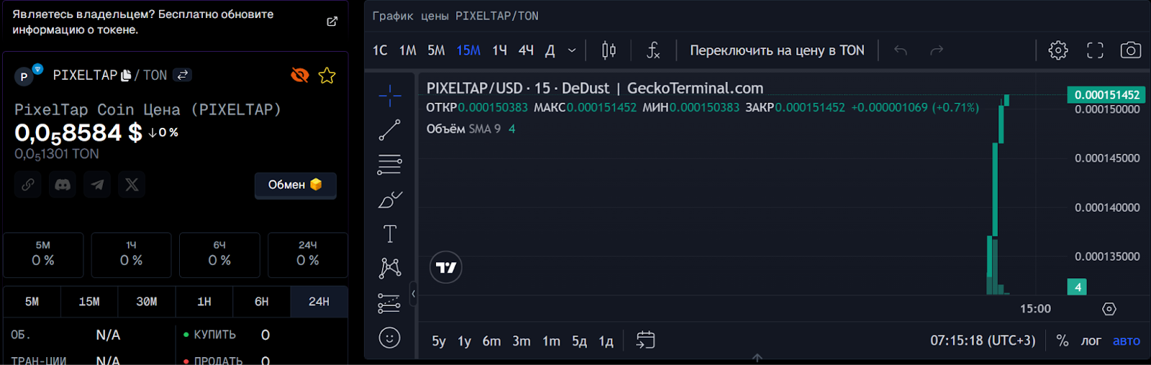Toggle the orange hidden-eye icon

click(x=300, y=75)
